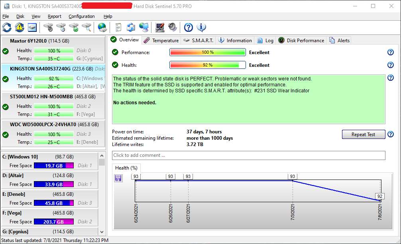
Task: Click the 'Lifetime writes' value 3.72 TB
Action: [195, 144]
